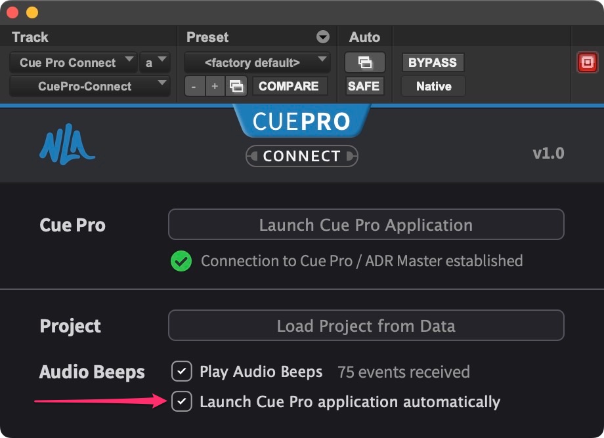Viewport: 604px width, 438px height.
Task: Open the insert position 'a' dropdown
Action: [154, 62]
